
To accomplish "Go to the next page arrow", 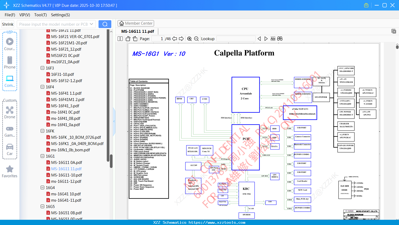I will click(181, 39).
